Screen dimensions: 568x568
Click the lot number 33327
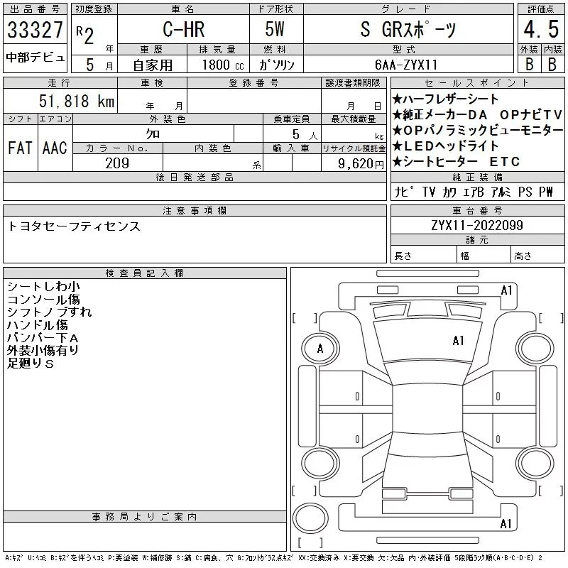[x=35, y=30]
